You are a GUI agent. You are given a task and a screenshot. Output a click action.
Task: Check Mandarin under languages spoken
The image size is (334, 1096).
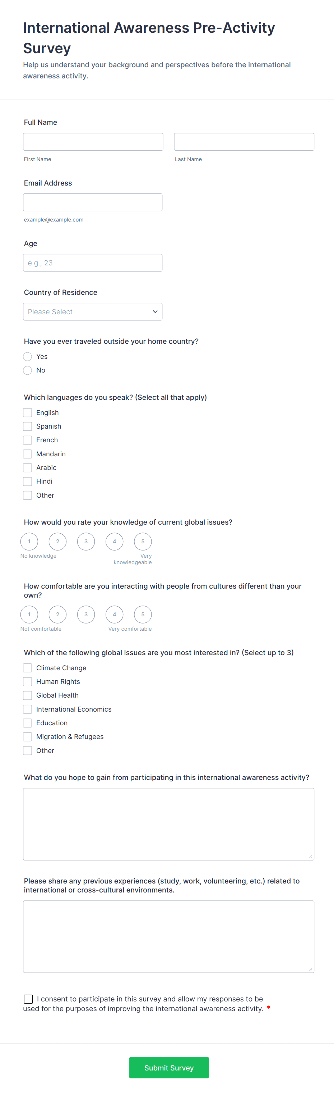(27, 453)
